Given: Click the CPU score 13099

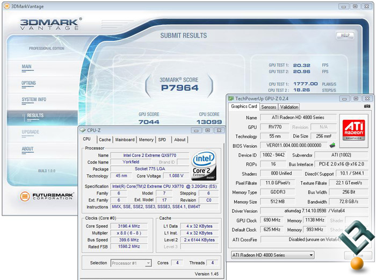Looking at the screenshot, I should pos(209,122).
